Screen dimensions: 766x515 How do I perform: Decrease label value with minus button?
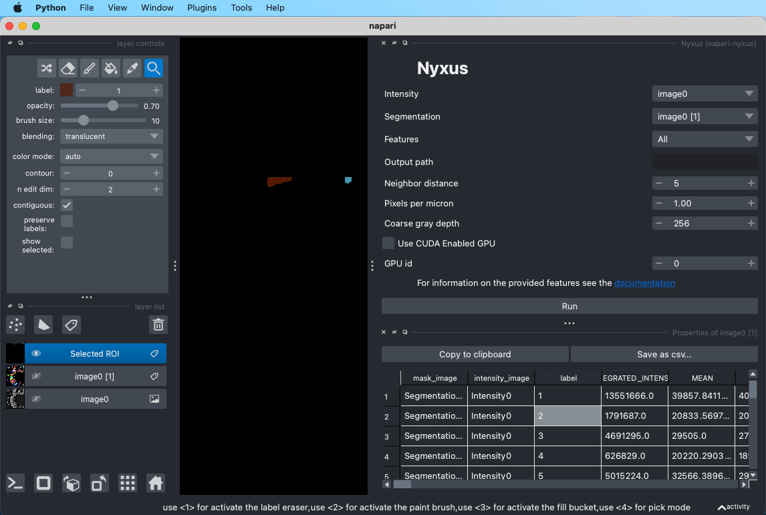(x=82, y=90)
